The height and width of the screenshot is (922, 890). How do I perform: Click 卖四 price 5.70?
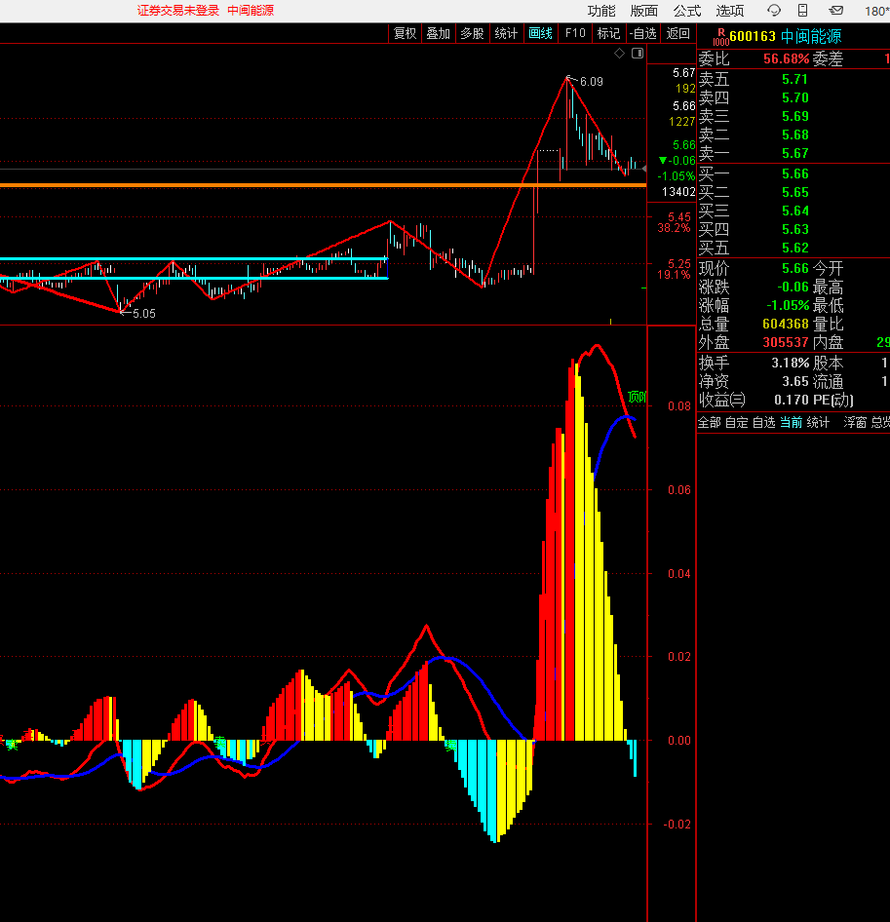pos(795,97)
